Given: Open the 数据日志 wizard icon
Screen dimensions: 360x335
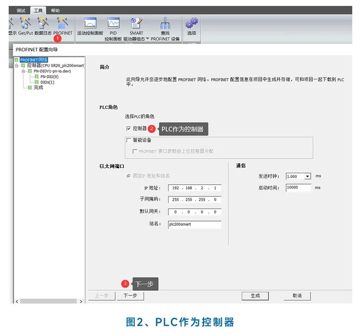Looking at the screenshot, I should coord(43,23).
